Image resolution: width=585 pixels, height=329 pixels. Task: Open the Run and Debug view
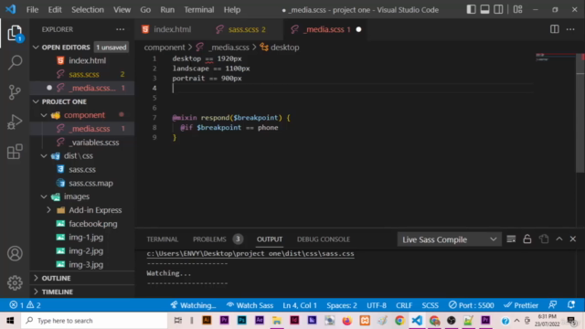pyautogui.click(x=15, y=122)
